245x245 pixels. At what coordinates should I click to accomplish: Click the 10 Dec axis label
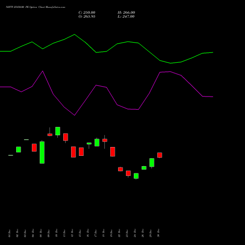[x=56, y=233]
